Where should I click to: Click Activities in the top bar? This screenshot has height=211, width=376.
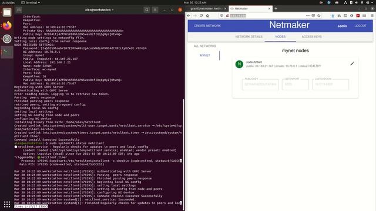8,2
